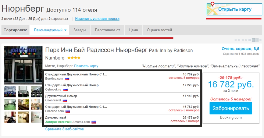Click the Russian flag icon next to Ostrovok.ru
This screenshot has height=138, width=264.
65,90
